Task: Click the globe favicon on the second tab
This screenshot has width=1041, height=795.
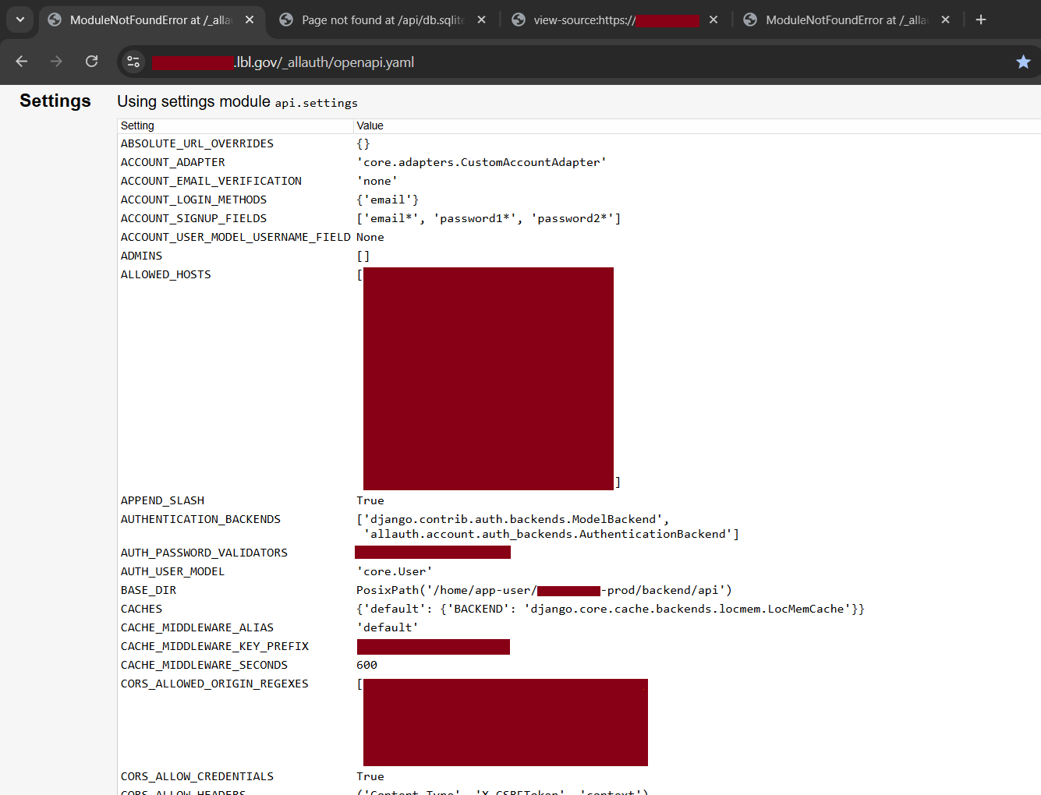Action: (286, 20)
